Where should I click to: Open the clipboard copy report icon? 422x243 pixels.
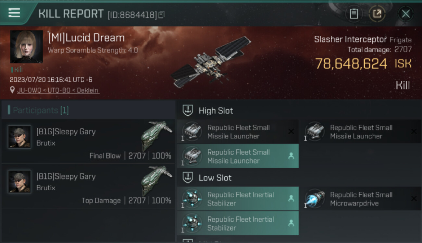click(x=354, y=14)
